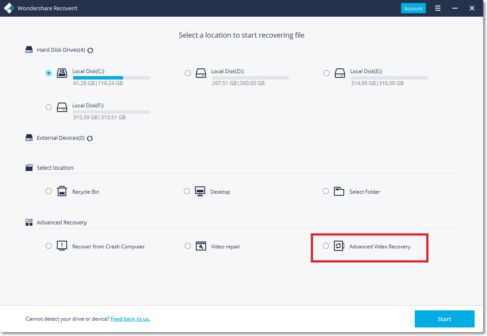The width and height of the screenshot is (487, 336).
Task: Click the 315.39 GB | 315.51 GB size text
Action: 99,118
